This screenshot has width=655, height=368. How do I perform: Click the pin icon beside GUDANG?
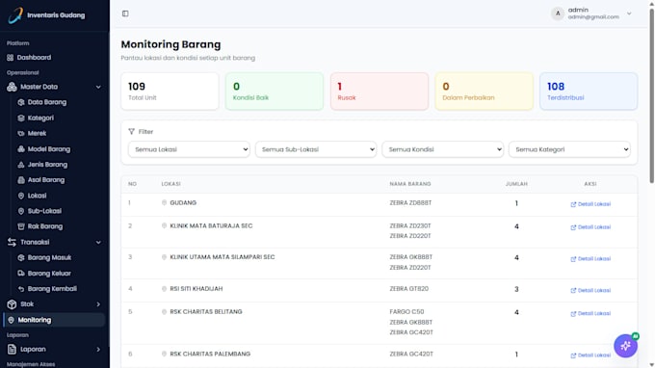pos(164,202)
